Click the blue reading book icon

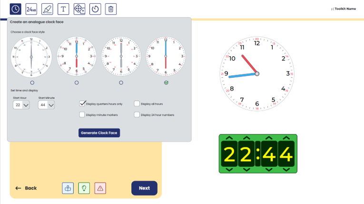click(68, 188)
